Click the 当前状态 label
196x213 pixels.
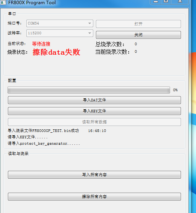tap(17, 44)
